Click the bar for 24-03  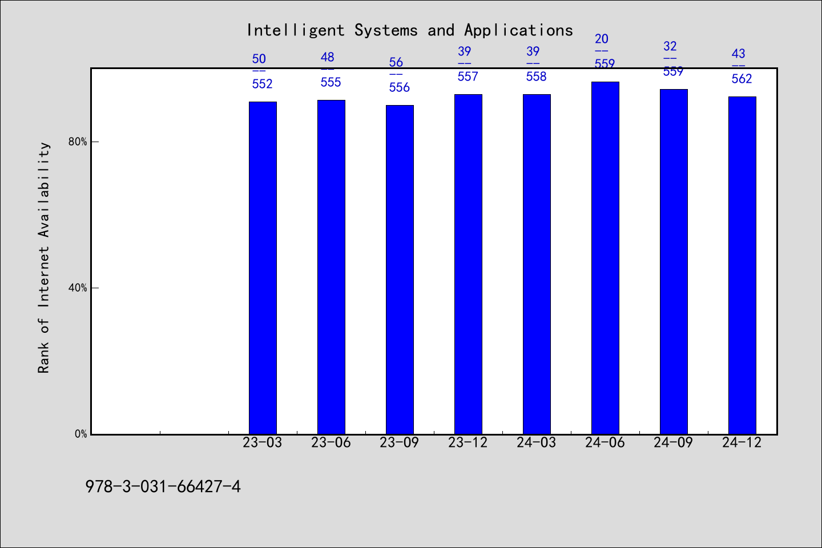[537, 264]
